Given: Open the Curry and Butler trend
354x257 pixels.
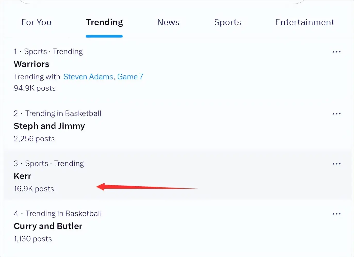Looking at the screenshot, I should coord(48,226).
